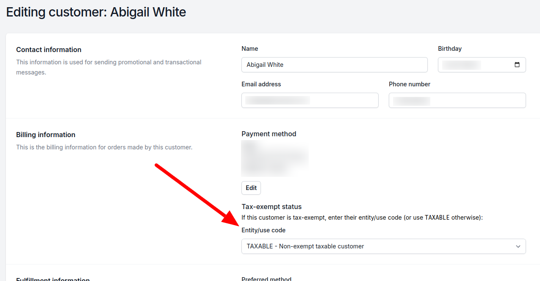Click the chevron on the Entity/use code select
Image resolution: width=540 pixels, height=281 pixels.
[518, 246]
